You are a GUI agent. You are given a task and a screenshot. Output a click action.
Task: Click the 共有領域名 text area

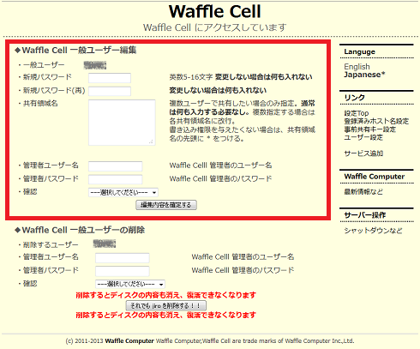point(122,123)
